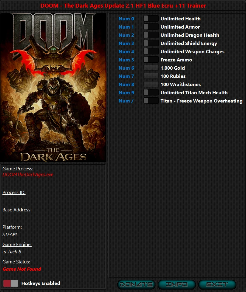Screen dimensions: 246x292
Task: Enable Unlimited Shield Energy
Action: pyautogui.click(x=151, y=43)
